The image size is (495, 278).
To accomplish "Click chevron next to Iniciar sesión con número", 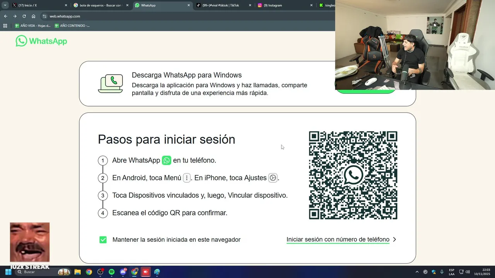I will click(x=394, y=239).
